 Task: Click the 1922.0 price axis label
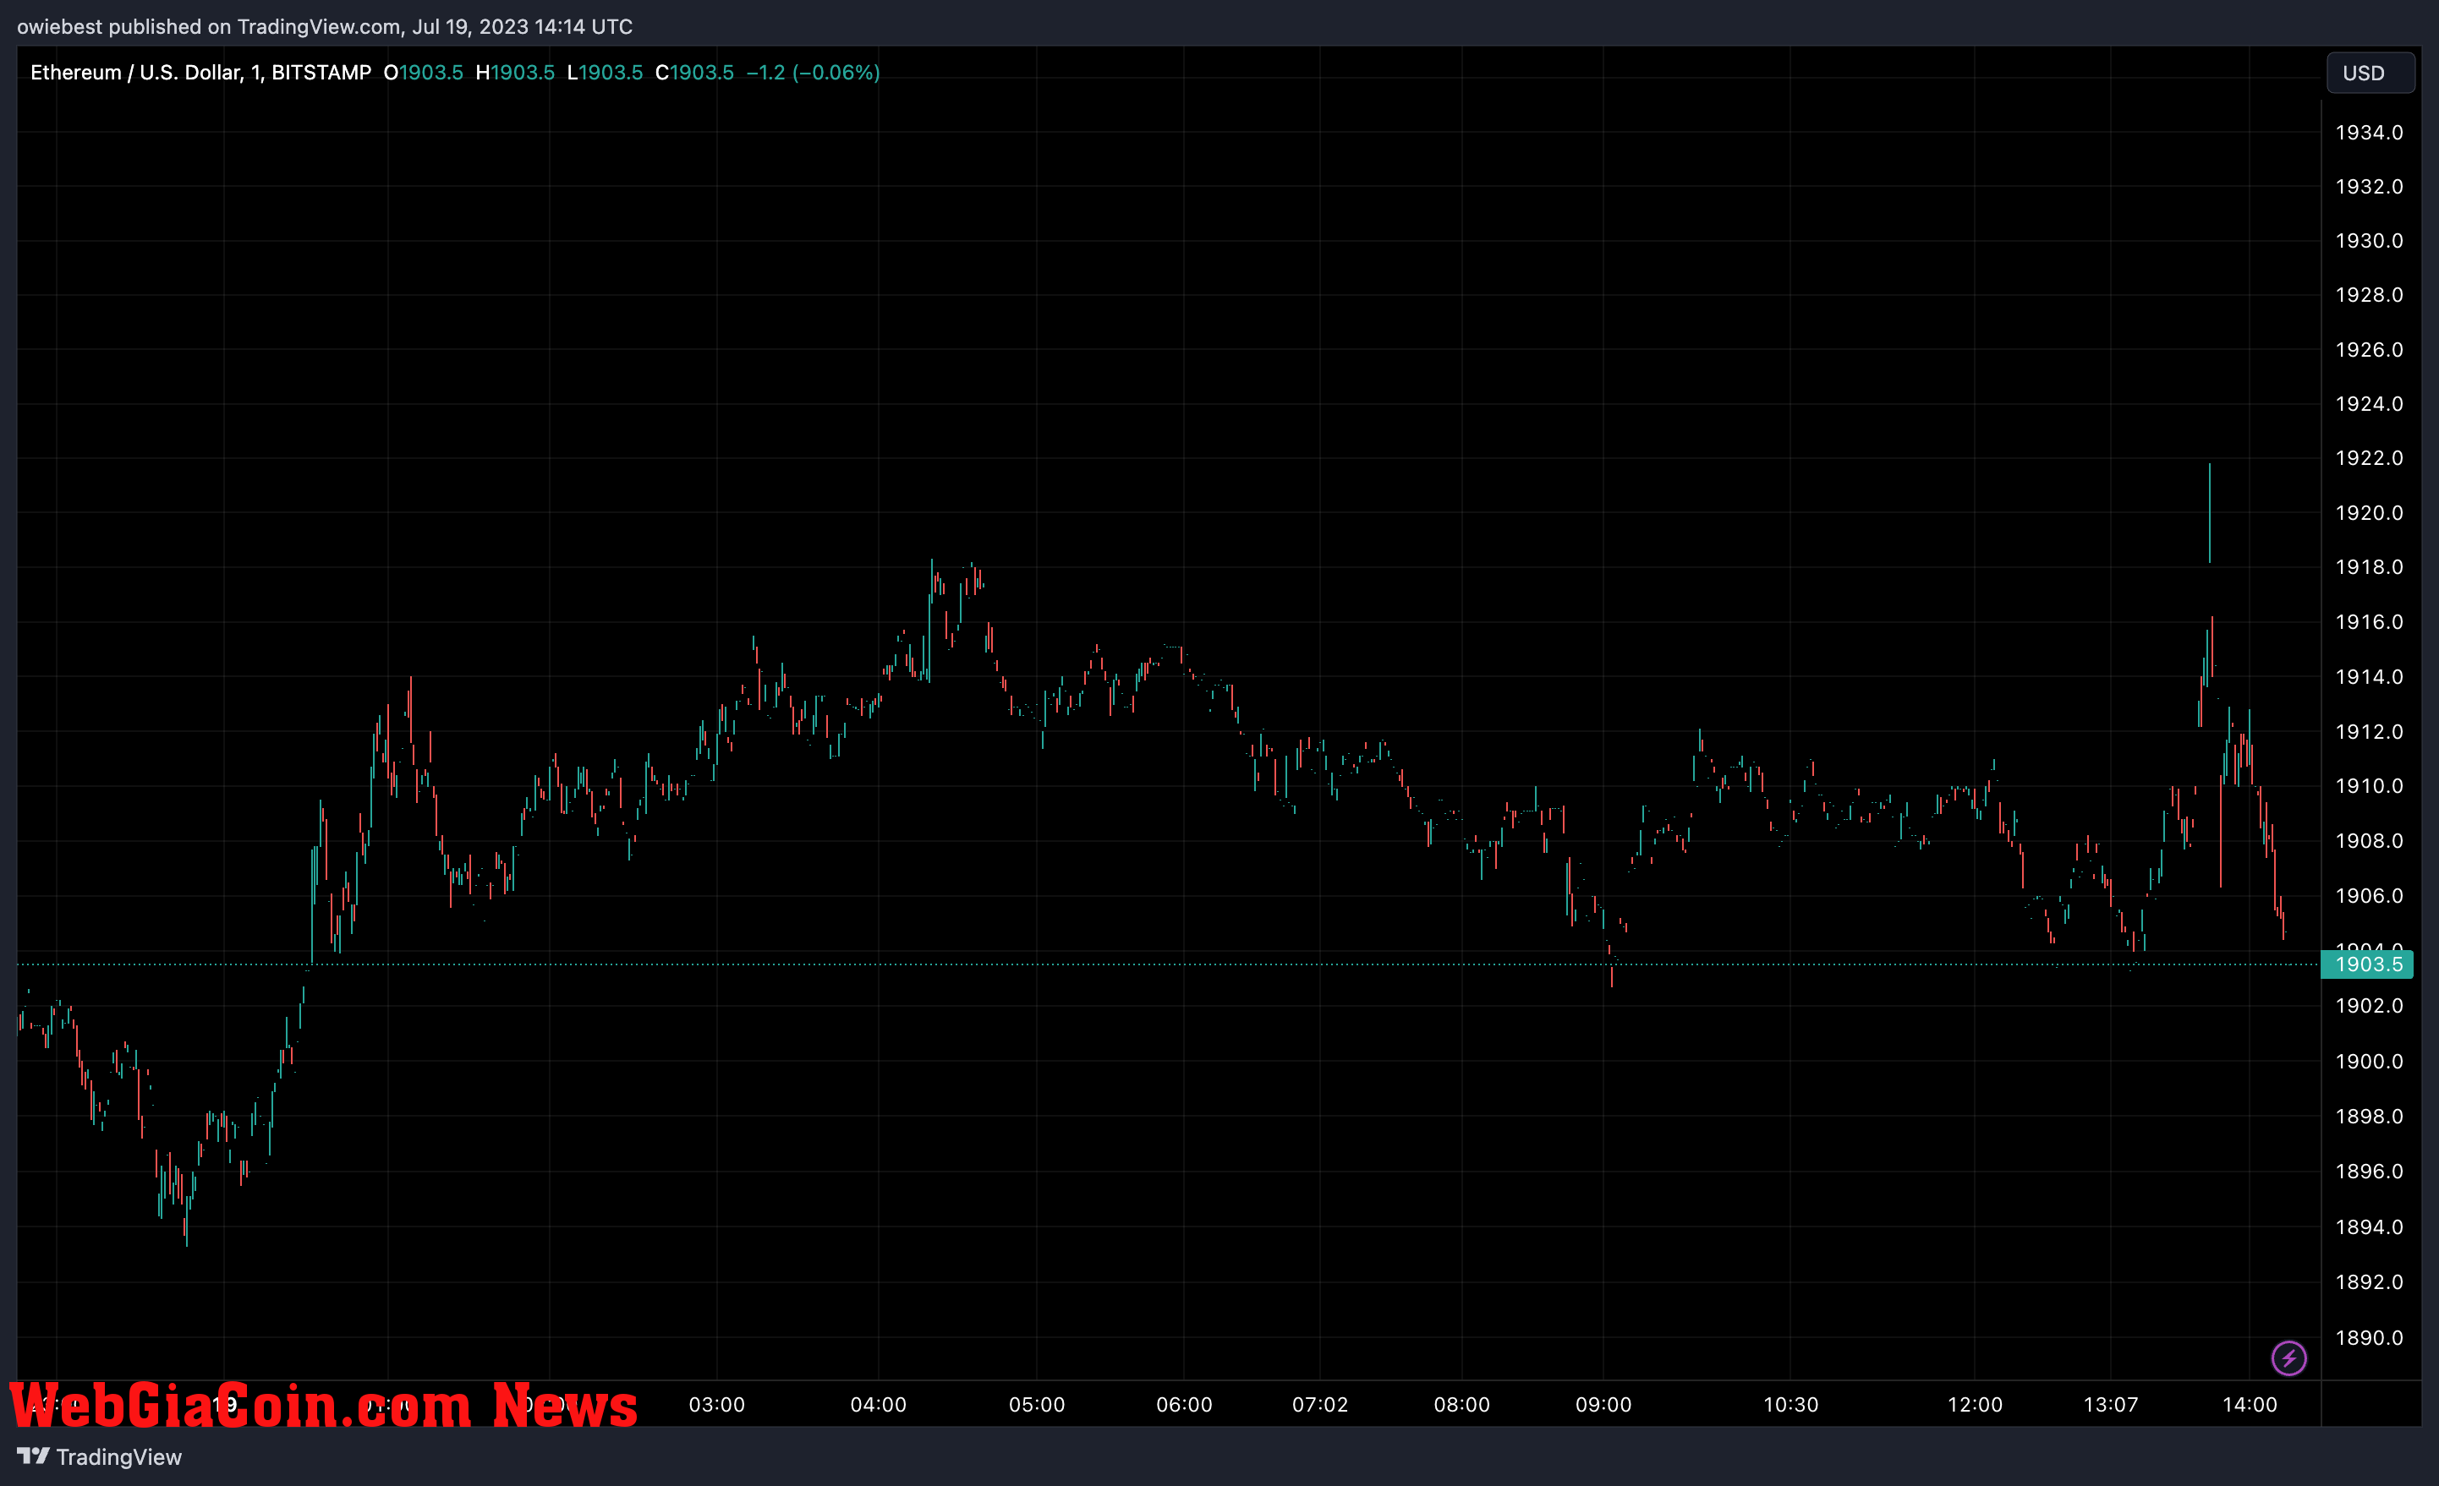tap(2369, 458)
